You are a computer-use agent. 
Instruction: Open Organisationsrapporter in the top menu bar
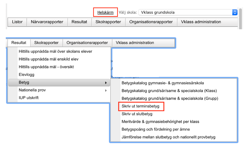coord(151,22)
